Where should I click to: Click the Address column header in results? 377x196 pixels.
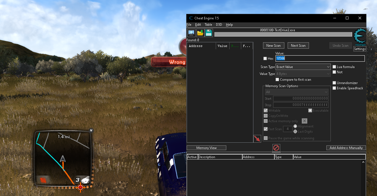pyautogui.click(x=201, y=46)
